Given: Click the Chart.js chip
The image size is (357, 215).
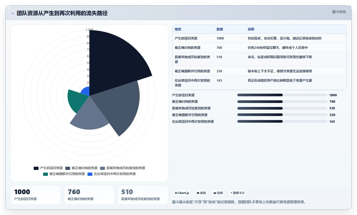Looking at the screenshot, I should pyautogui.click(x=182, y=193).
